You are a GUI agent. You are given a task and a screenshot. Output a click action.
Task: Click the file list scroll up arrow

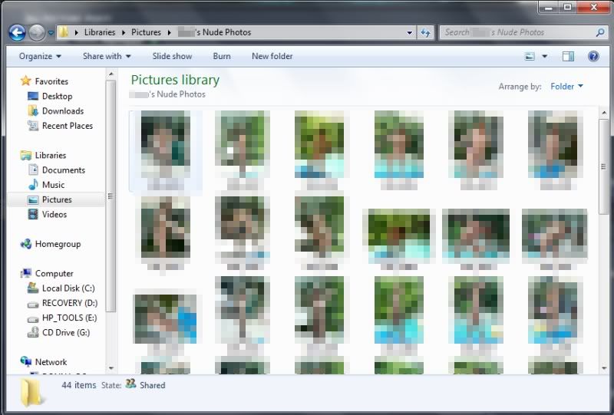click(x=603, y=113)
